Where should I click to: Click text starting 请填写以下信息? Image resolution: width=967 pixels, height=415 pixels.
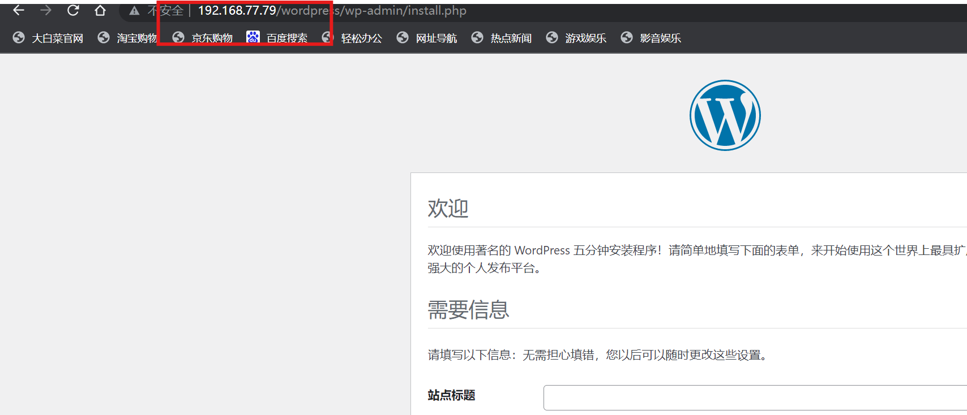(x=599, y=355)
